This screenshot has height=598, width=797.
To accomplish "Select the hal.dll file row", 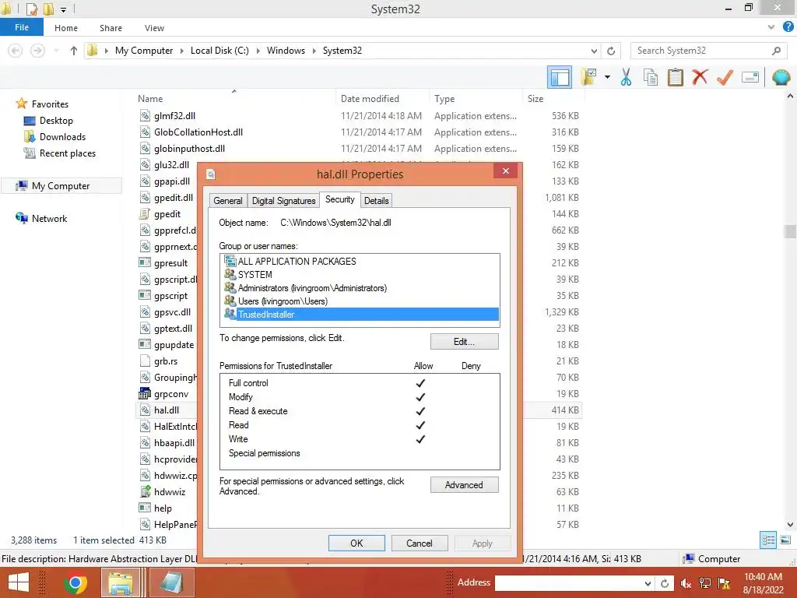I will [x=167, y=410].
